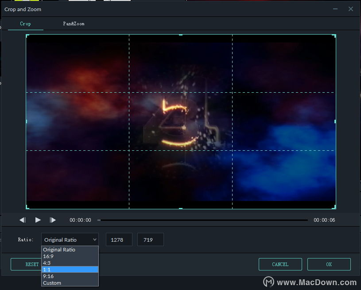Click the crop width field showing 1278
The image size is (361, 290).
(x=119, y=239)
